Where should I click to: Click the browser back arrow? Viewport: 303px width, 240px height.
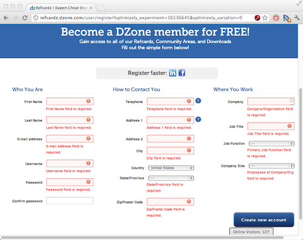pyautogui.click(x=6, y=18)
